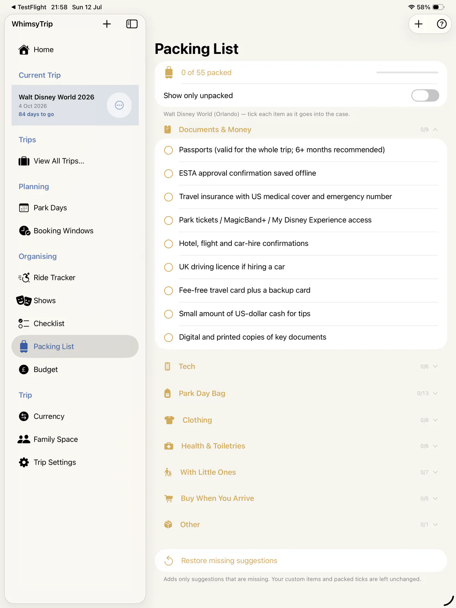Screen dimensions: 456x608
Task: Open Home in the sidebar
Action: click(75, 50)
